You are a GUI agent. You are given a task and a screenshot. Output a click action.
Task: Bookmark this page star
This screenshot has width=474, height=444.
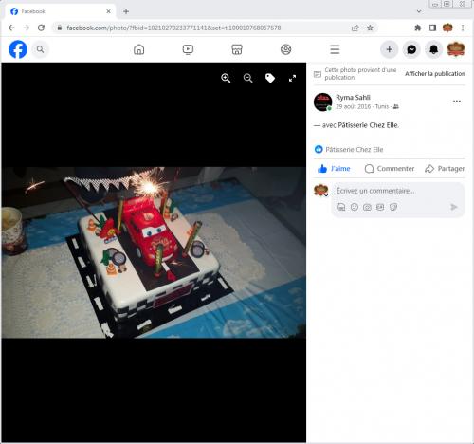[370, 28]
